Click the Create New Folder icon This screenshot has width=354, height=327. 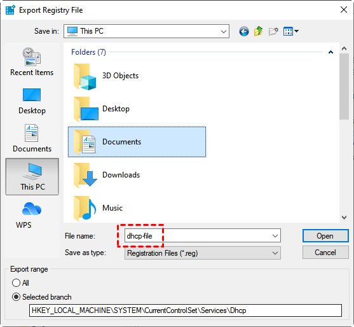[x=273, y=31]
